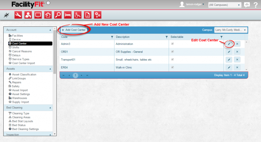Collapse the Inspection section

click(x=50, y=134)
